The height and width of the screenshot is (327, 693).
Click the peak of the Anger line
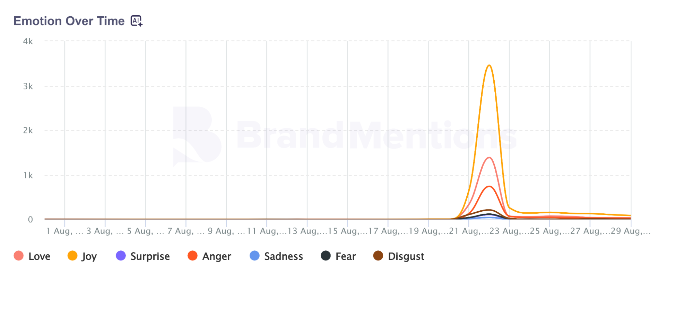pyautogui.click(x=489, y=186)
